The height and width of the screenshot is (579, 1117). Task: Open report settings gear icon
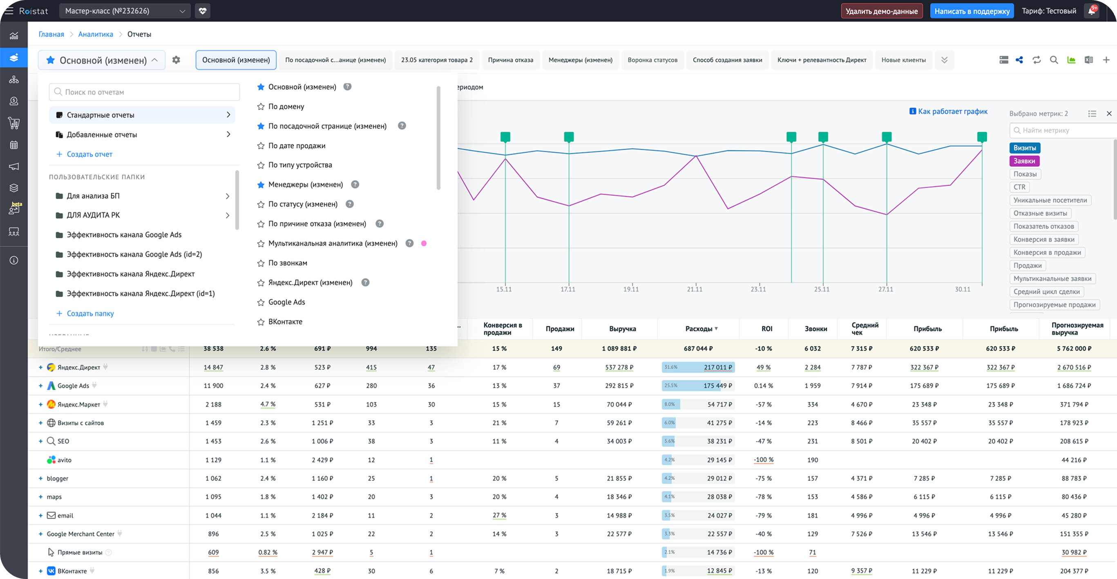click(x=176, y=60)
